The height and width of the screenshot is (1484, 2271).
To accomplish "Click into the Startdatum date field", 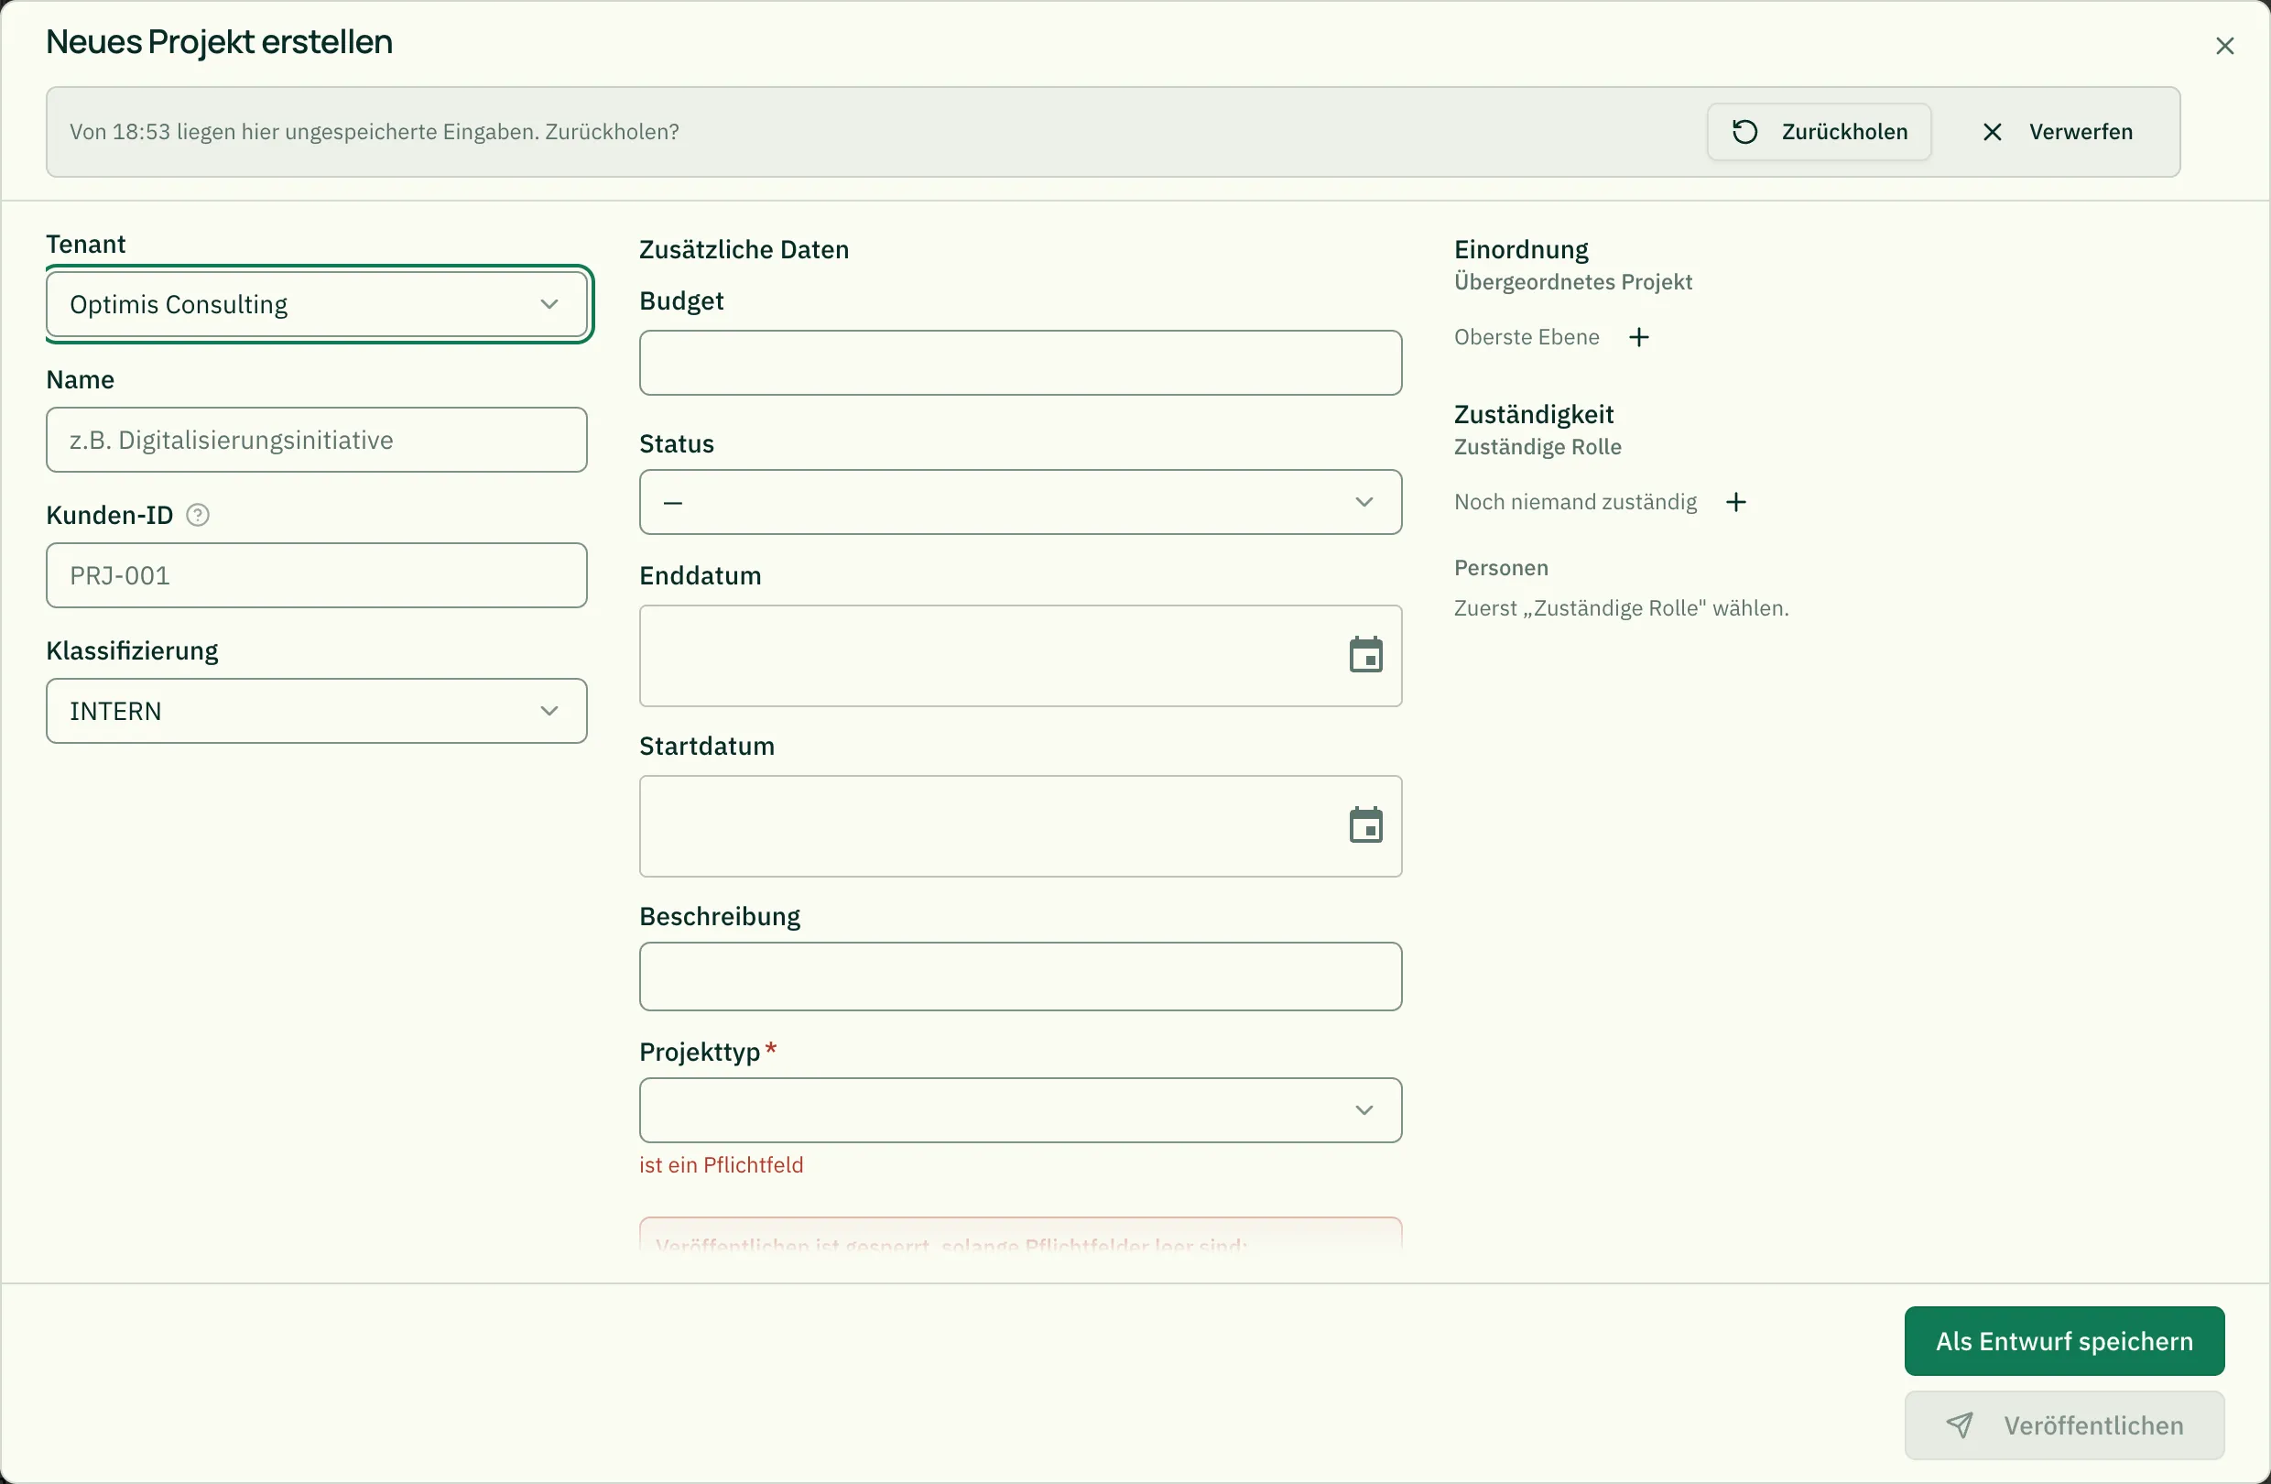I will coord(1020,826).
